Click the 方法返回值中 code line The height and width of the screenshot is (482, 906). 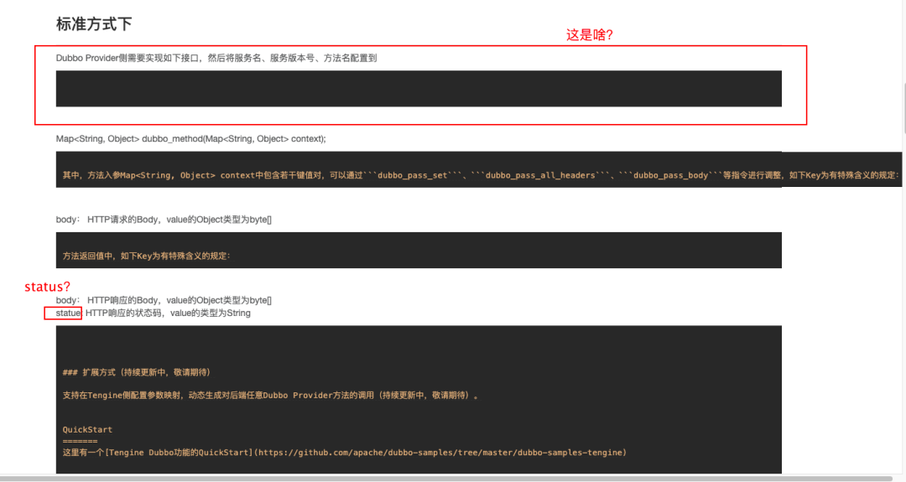point(146,256)
